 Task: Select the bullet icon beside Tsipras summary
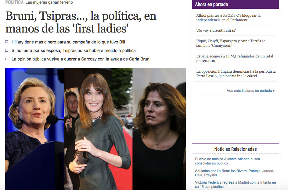7,50
